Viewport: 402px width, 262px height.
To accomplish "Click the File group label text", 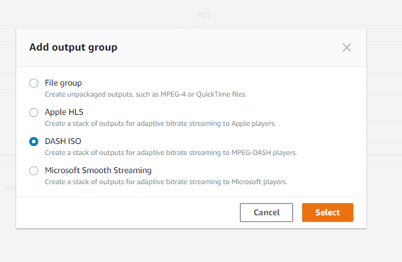I will click(63, 83).
